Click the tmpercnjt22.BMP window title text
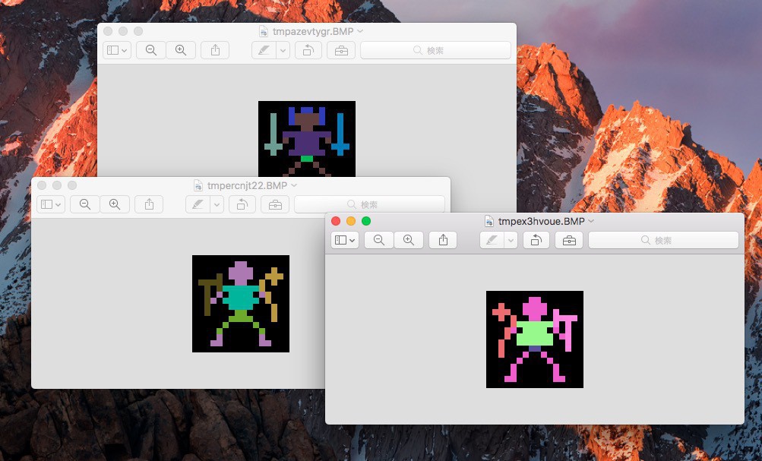762x461 pixels. (x=248, y=185)
